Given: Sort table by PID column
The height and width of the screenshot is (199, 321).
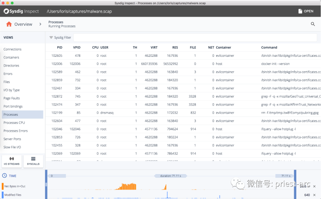Looking at the screenshot, I should [59, 48].
